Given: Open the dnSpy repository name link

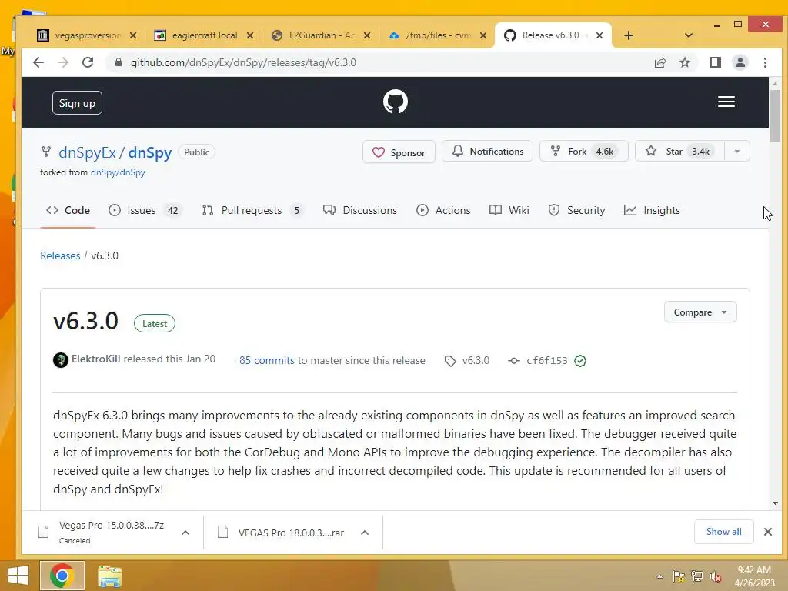Looking at the screenshot, I should [150, 152].
